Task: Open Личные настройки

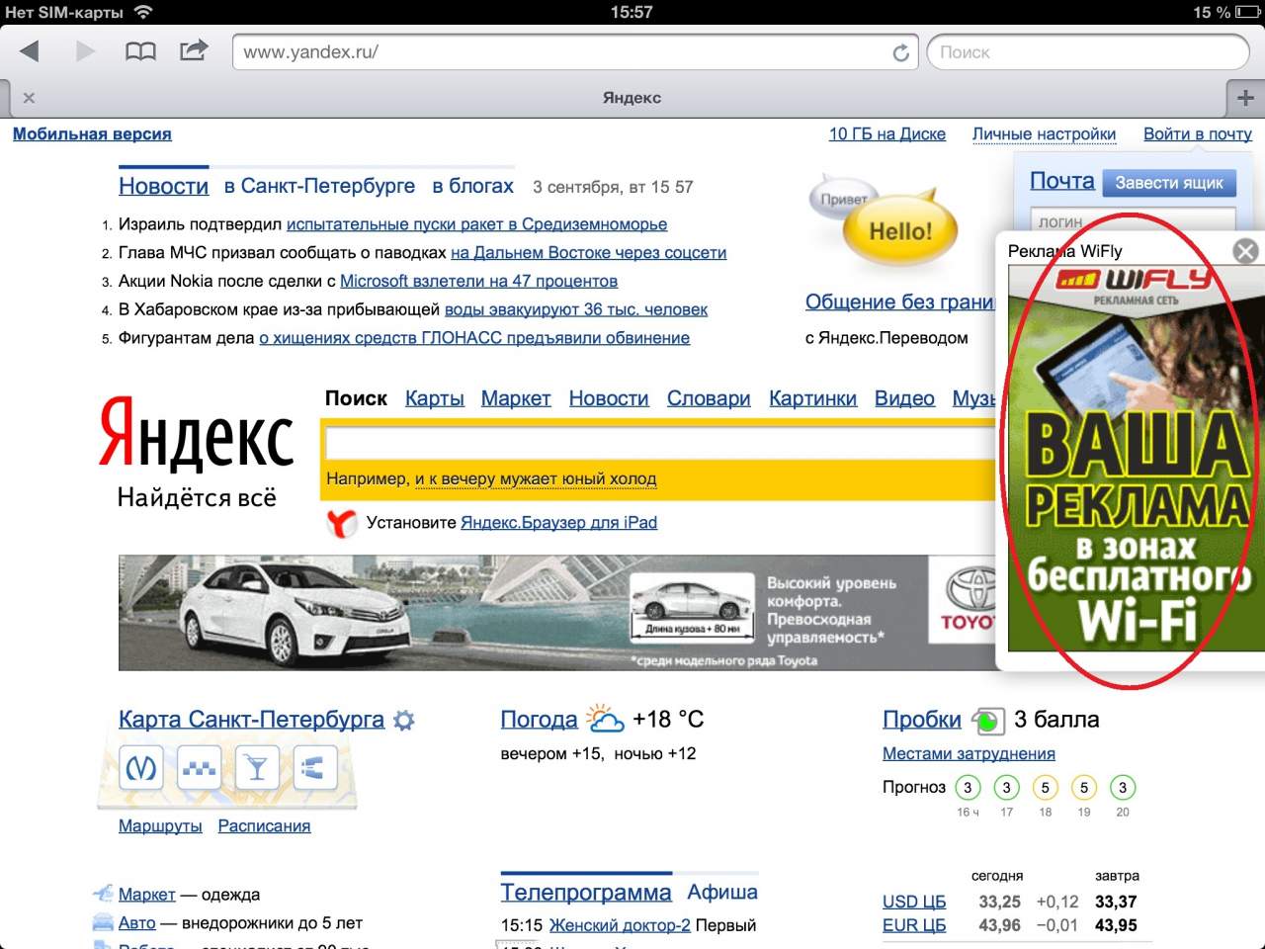Action: coord(1044,134)
